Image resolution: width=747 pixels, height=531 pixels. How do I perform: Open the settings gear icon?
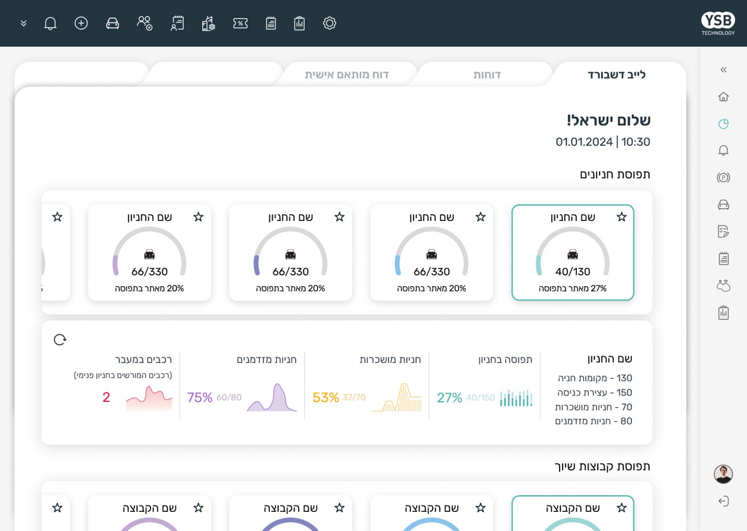330,23
